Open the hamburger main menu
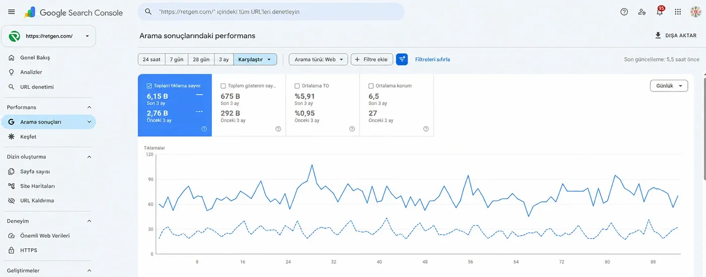Screen dimensions: 706x277 click(12, 12)
